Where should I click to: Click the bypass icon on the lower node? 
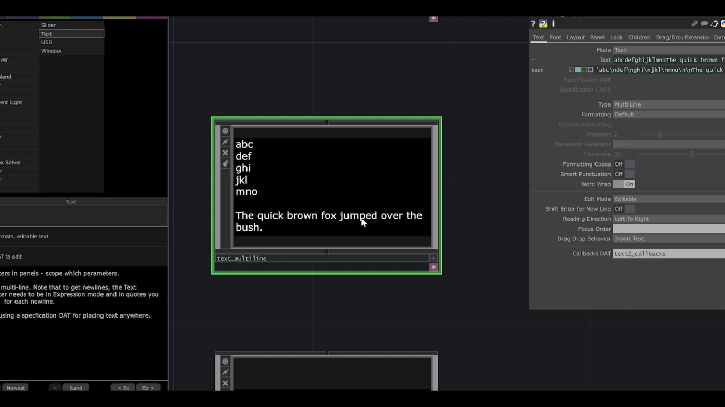click(x=225, y=372)
